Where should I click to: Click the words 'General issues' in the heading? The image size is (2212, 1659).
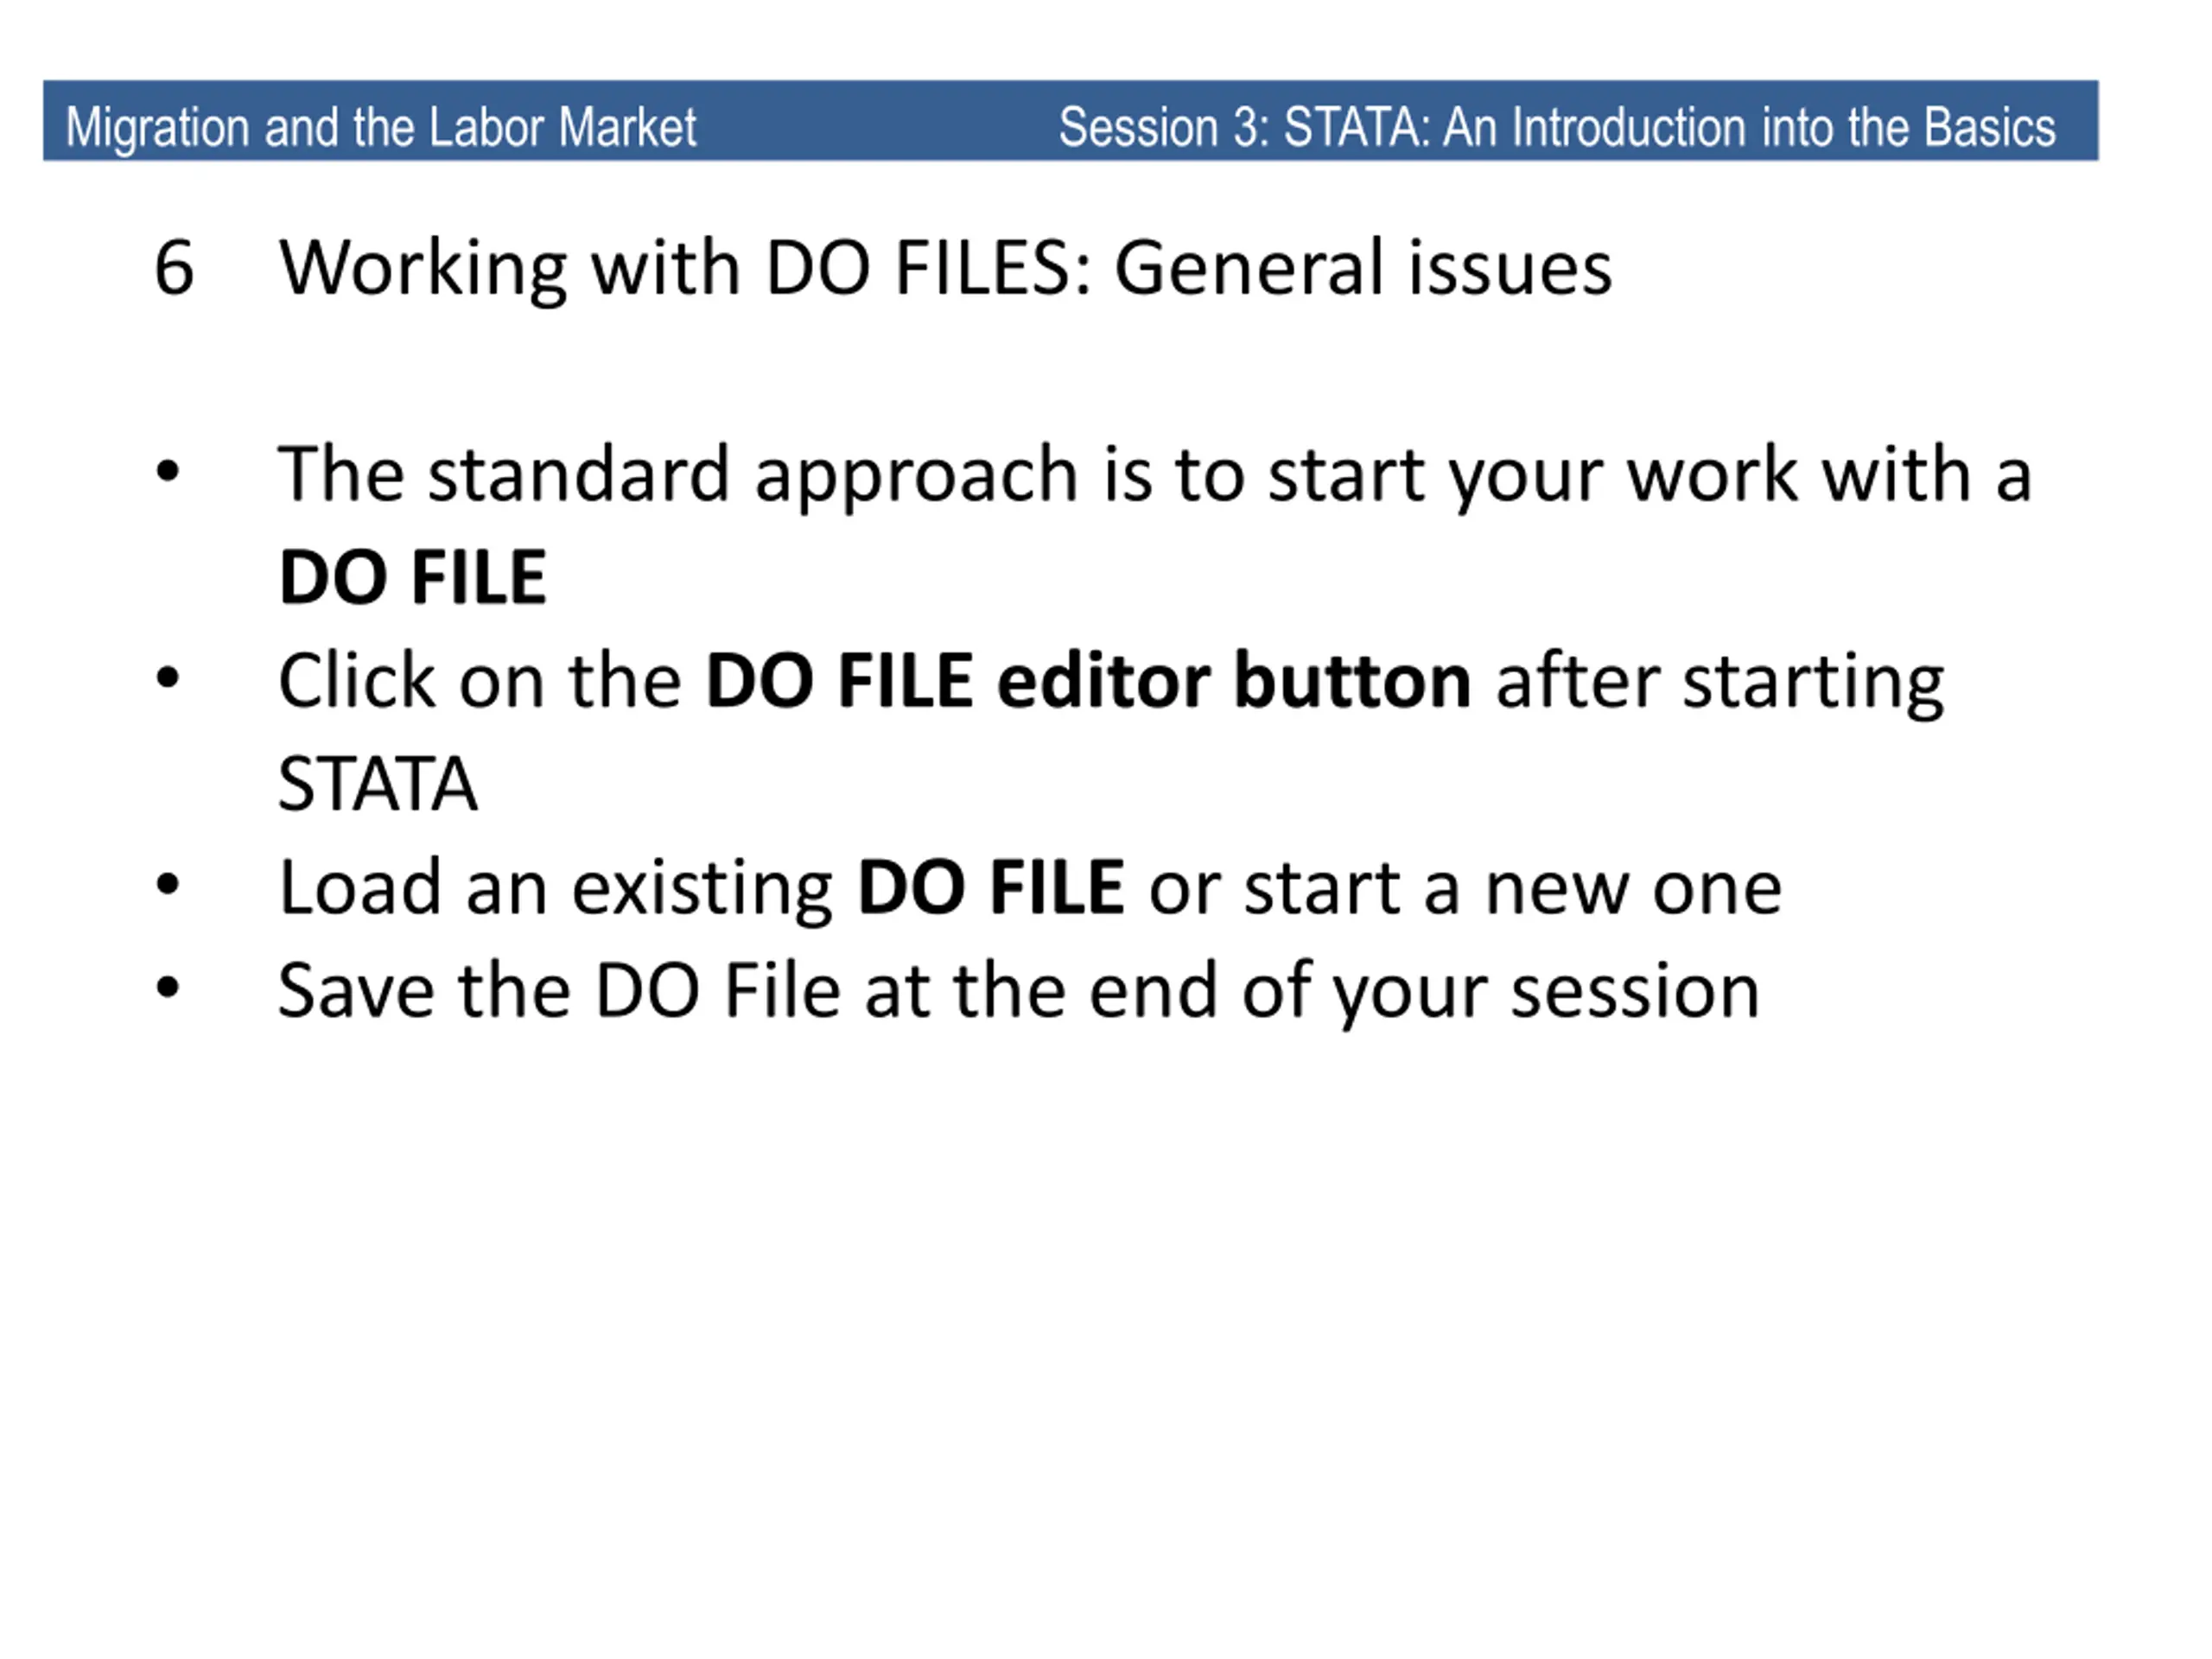coord(1363,268)
